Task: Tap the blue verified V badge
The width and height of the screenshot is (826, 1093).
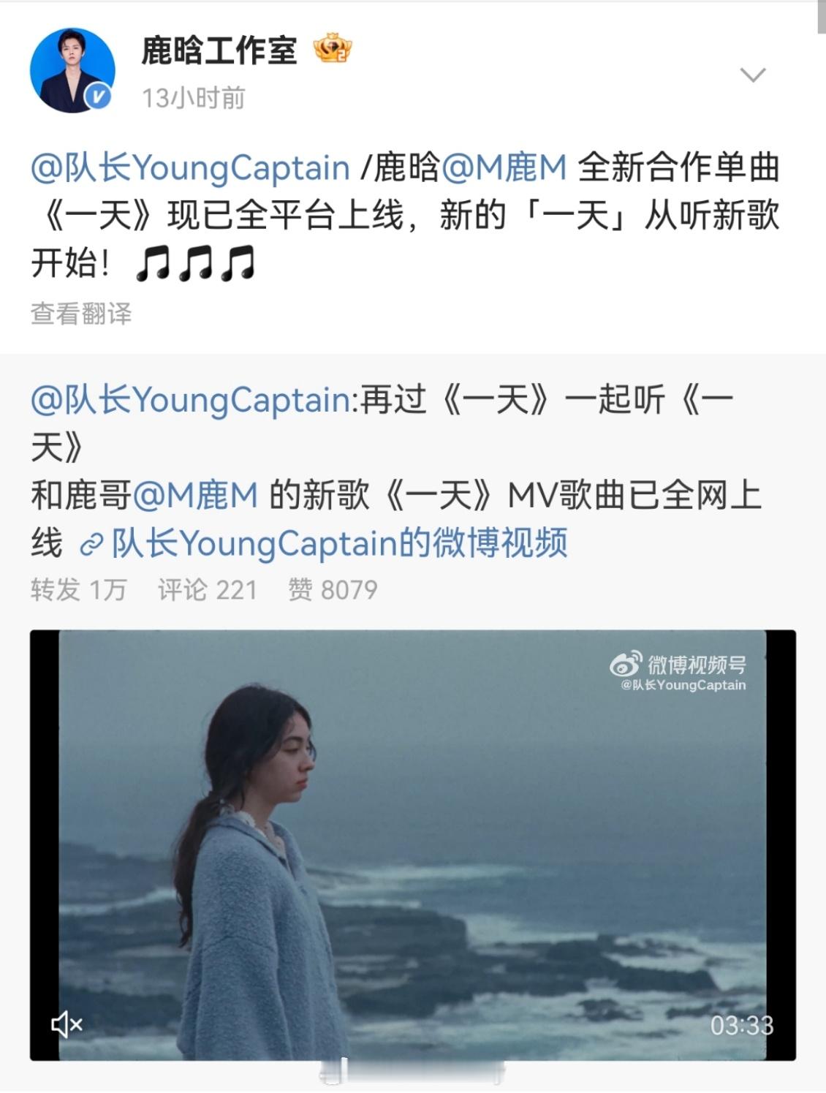Action: click(99, 97)
